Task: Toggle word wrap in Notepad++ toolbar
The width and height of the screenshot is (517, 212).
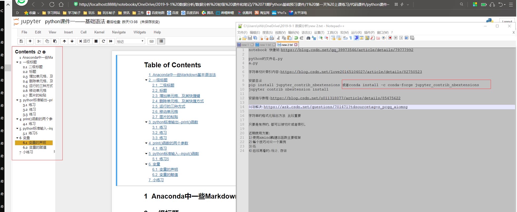Action: [x=345, y=38]
